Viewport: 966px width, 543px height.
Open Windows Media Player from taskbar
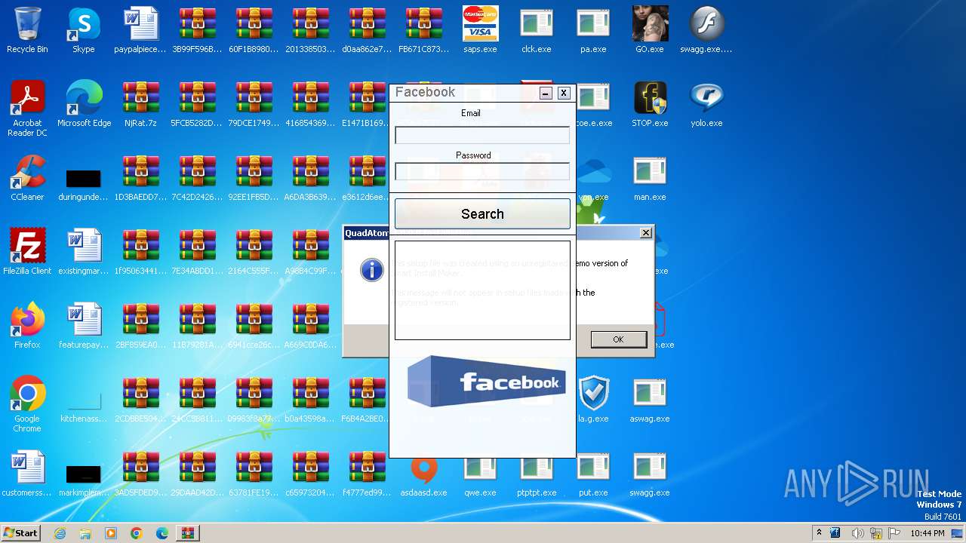point(111,533)
